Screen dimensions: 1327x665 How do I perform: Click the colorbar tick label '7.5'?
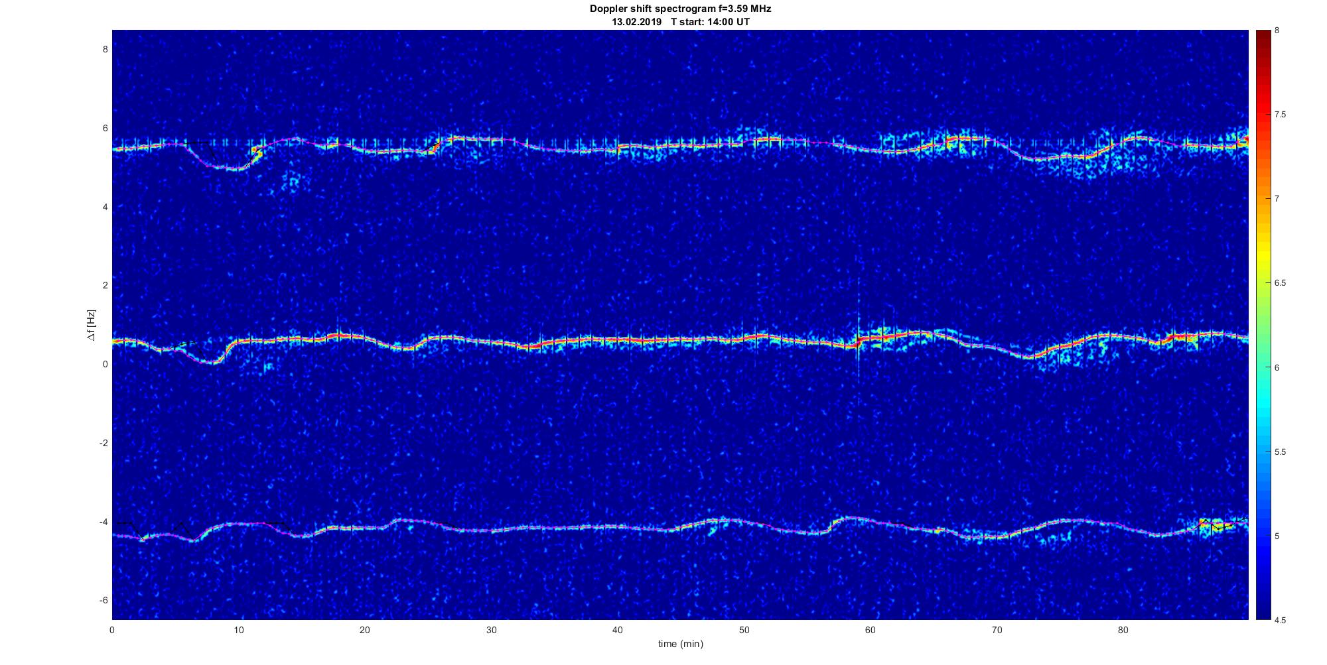[1280, 115]
